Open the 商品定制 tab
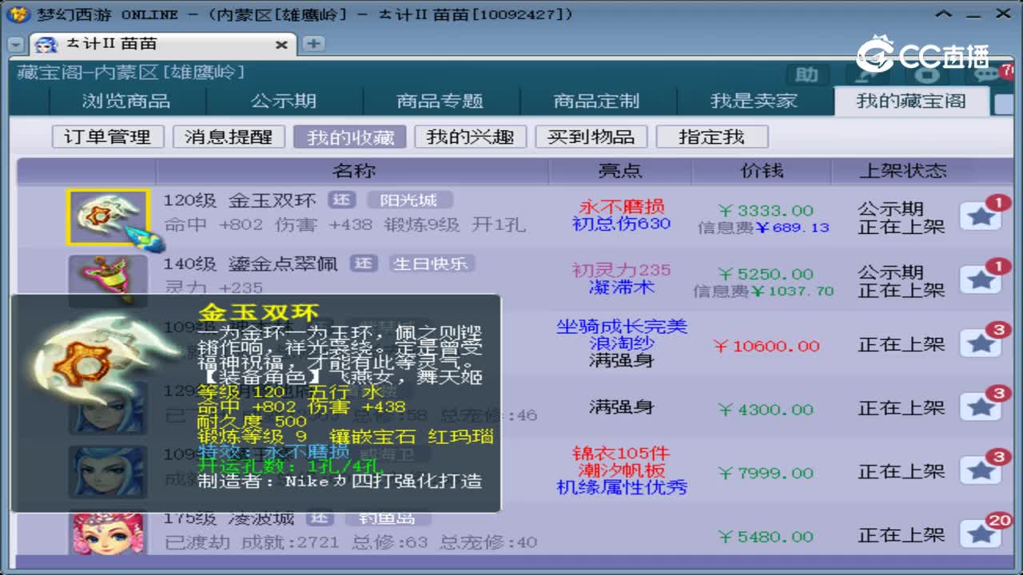The height and width of the screenshot is (575, 1023). click(x=597, y=101)
